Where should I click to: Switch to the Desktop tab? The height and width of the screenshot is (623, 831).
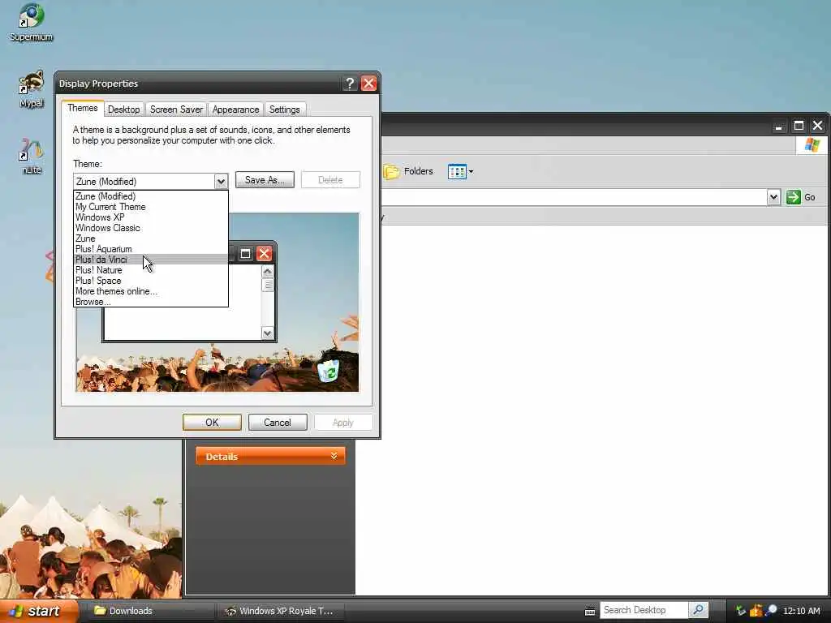(x=123, y=110)
